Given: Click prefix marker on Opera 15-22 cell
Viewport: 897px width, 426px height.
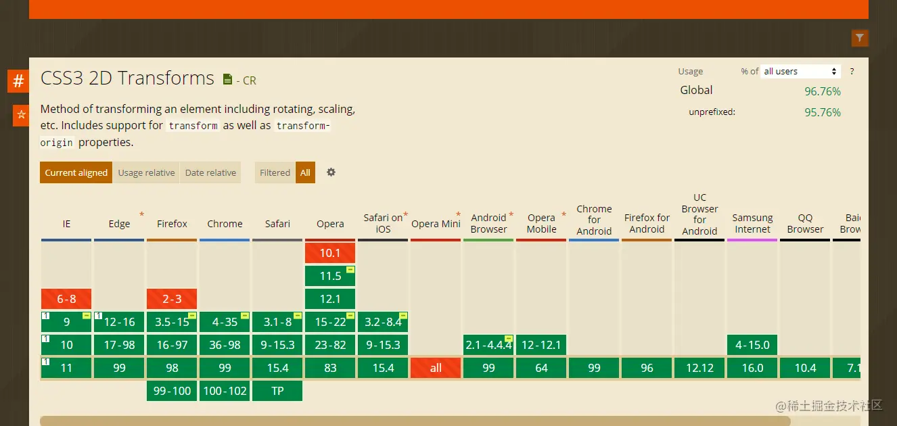Looking at the screenshot, I should click(350, 316).
